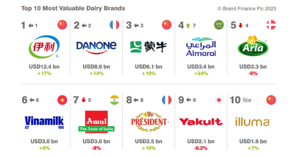Viewport: 298px width, 157px height.
Task: Click the India flag beside rank 7
Action: pyautogui.click(x=114, y=100)
